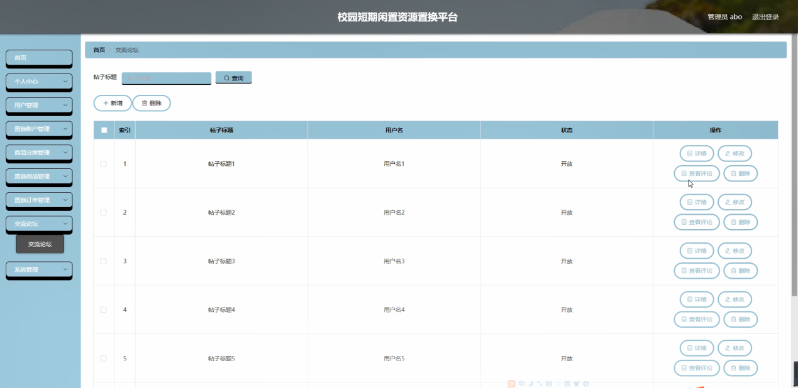Delete the 帖子标题5 row

[x=741, y=368]
